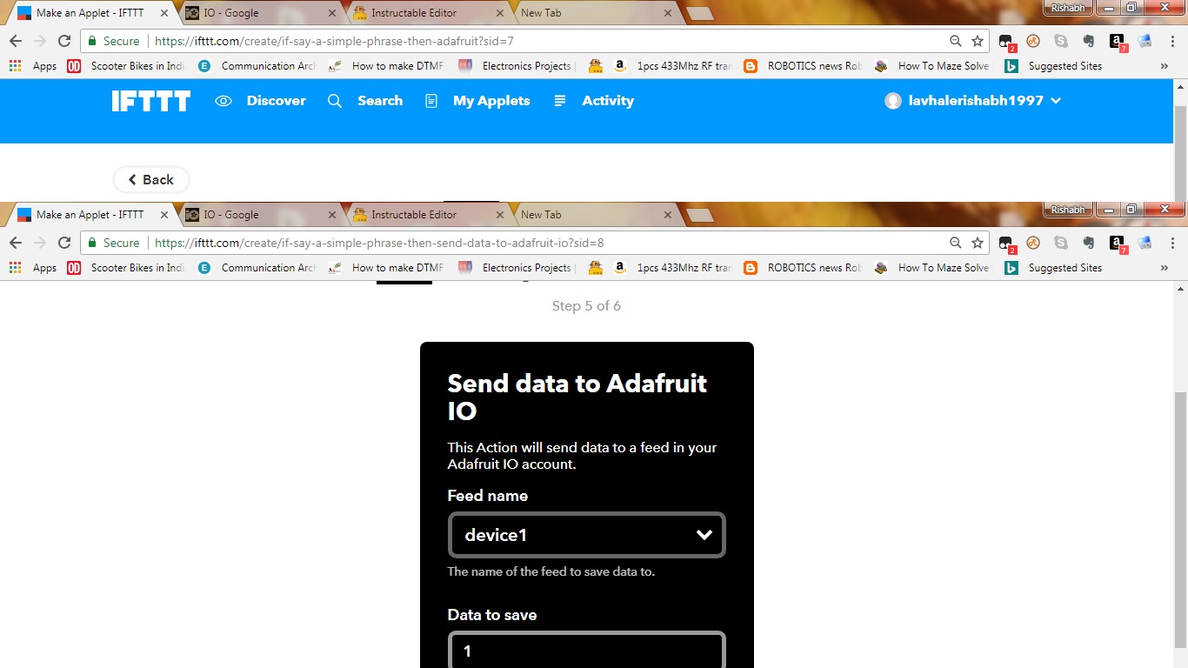This screenshot has width=1188, height=668.
Task: Switch to IO - Google tab in upper window
Action: (261, 13)
